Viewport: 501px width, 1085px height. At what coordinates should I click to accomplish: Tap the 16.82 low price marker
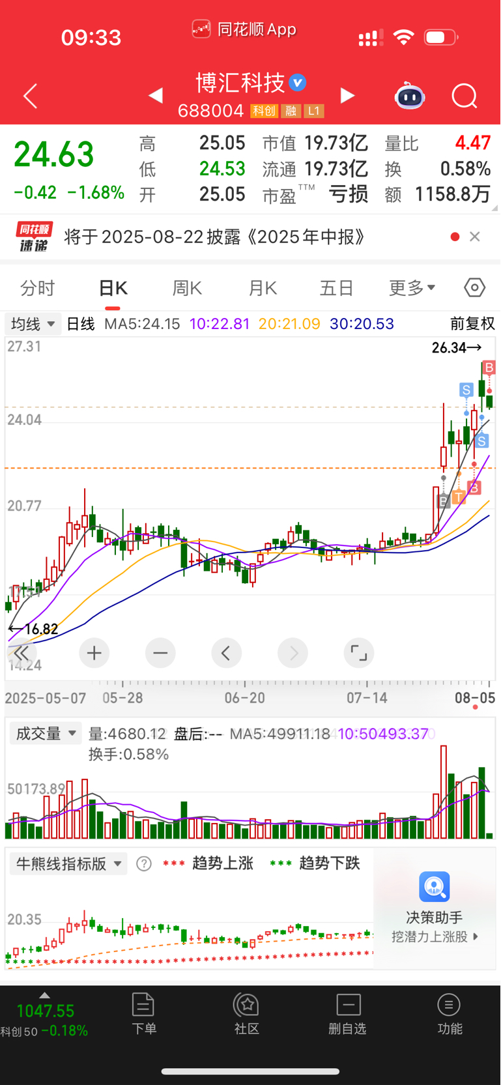pyautogui.click(x=33, y=629)
